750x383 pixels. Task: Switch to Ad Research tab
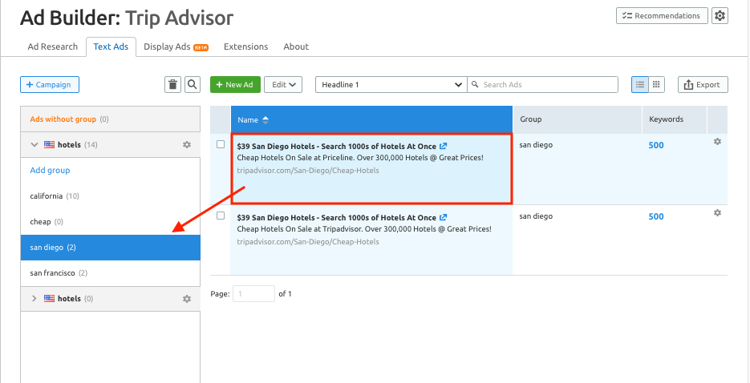(x=53, y=46)
